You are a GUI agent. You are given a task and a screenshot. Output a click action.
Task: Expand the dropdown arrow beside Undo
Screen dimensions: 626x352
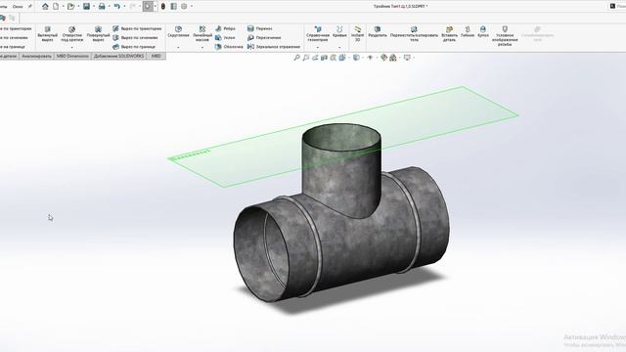[124, 6]
